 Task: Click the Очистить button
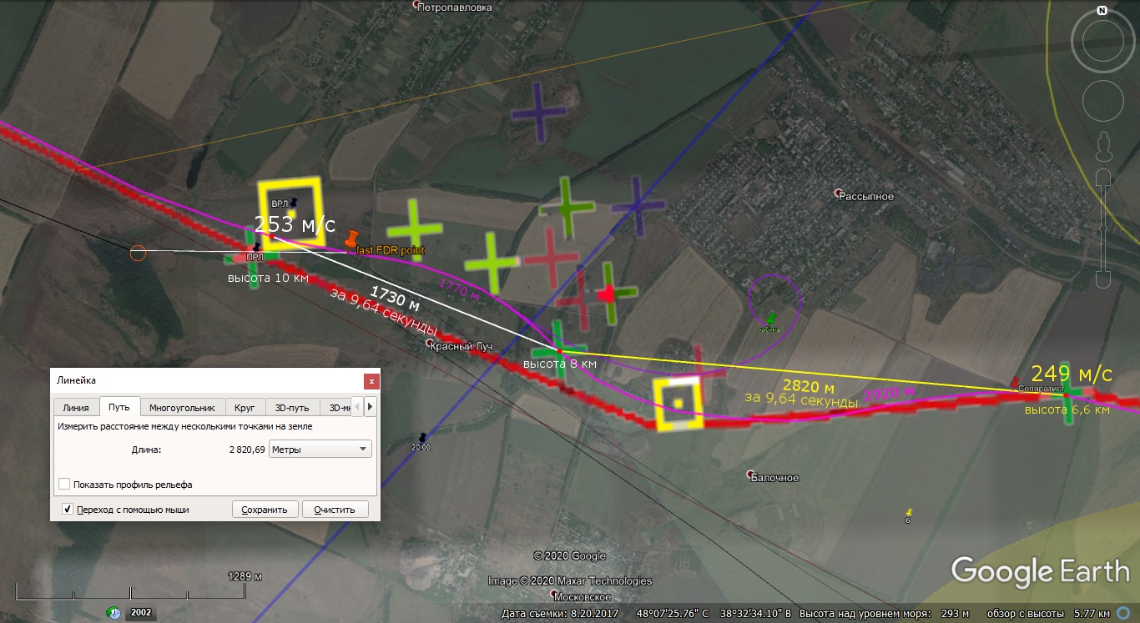(x=335, y=510)
